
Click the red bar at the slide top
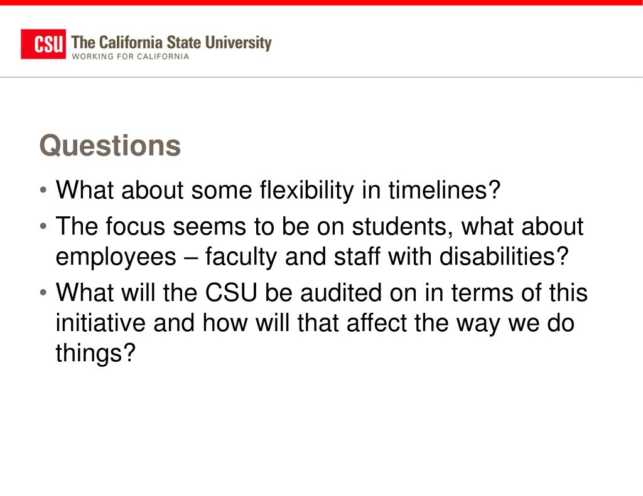[321, 3]
